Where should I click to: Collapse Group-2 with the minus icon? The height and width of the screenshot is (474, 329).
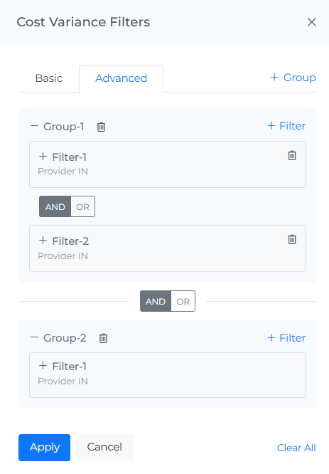34,337
